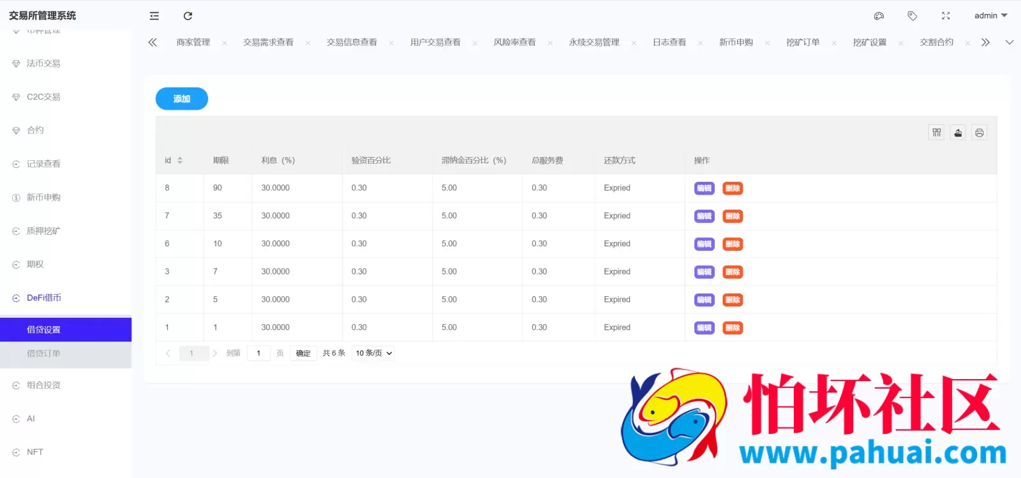
Task: Click the page number jump input field
Action: pos(258,353)
